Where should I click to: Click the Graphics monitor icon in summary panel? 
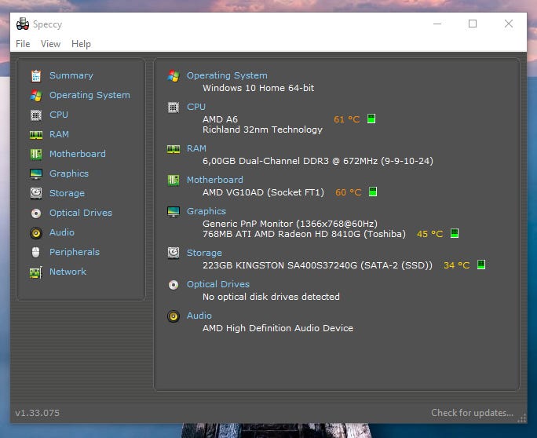tap(174, 212)
